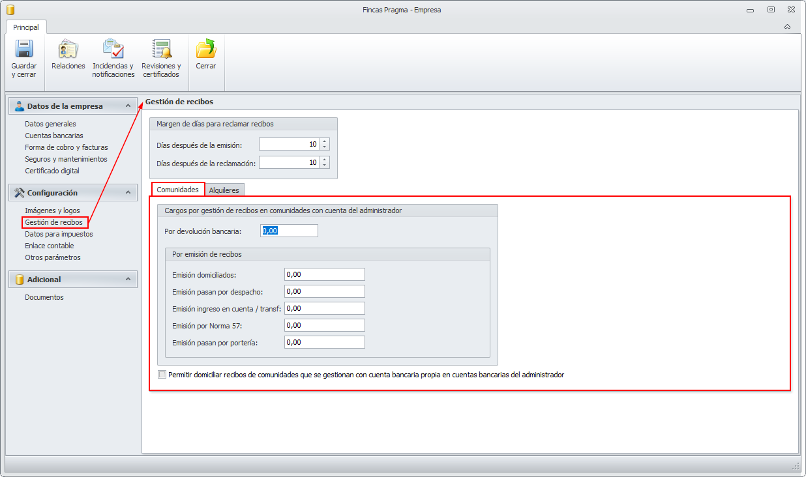The image size is (806, 477).
Task: Click the Adicional database icon
Action: pos(19,280)
